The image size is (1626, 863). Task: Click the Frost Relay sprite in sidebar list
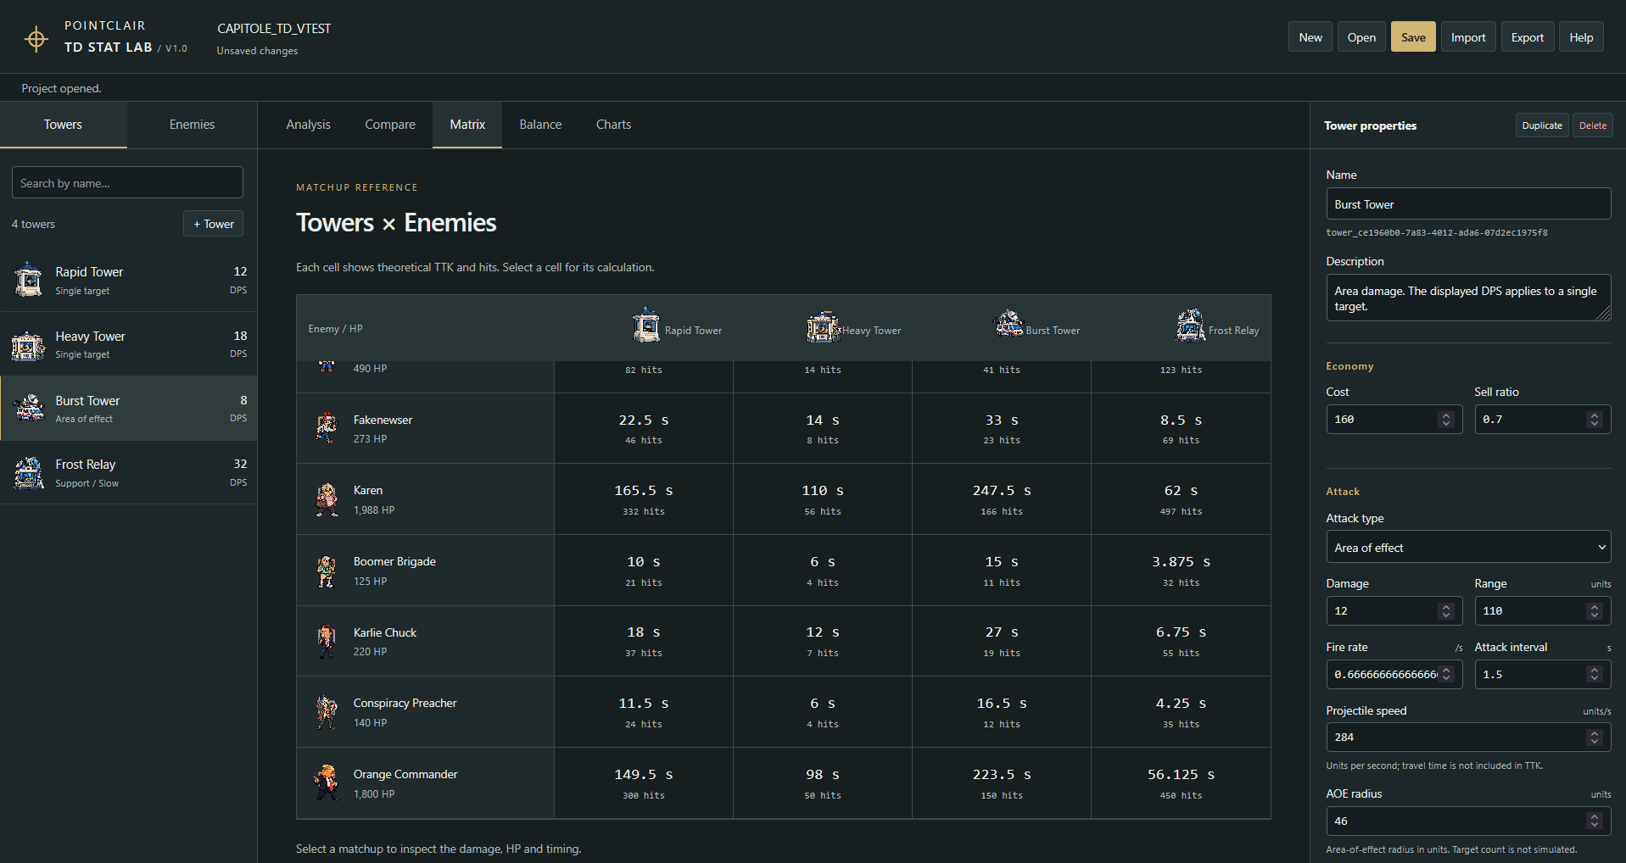pos(28,472)
